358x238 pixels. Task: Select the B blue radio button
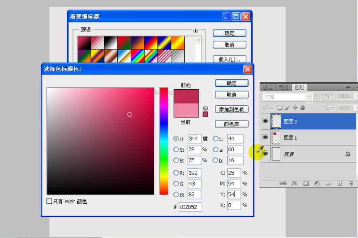[176, 194]
